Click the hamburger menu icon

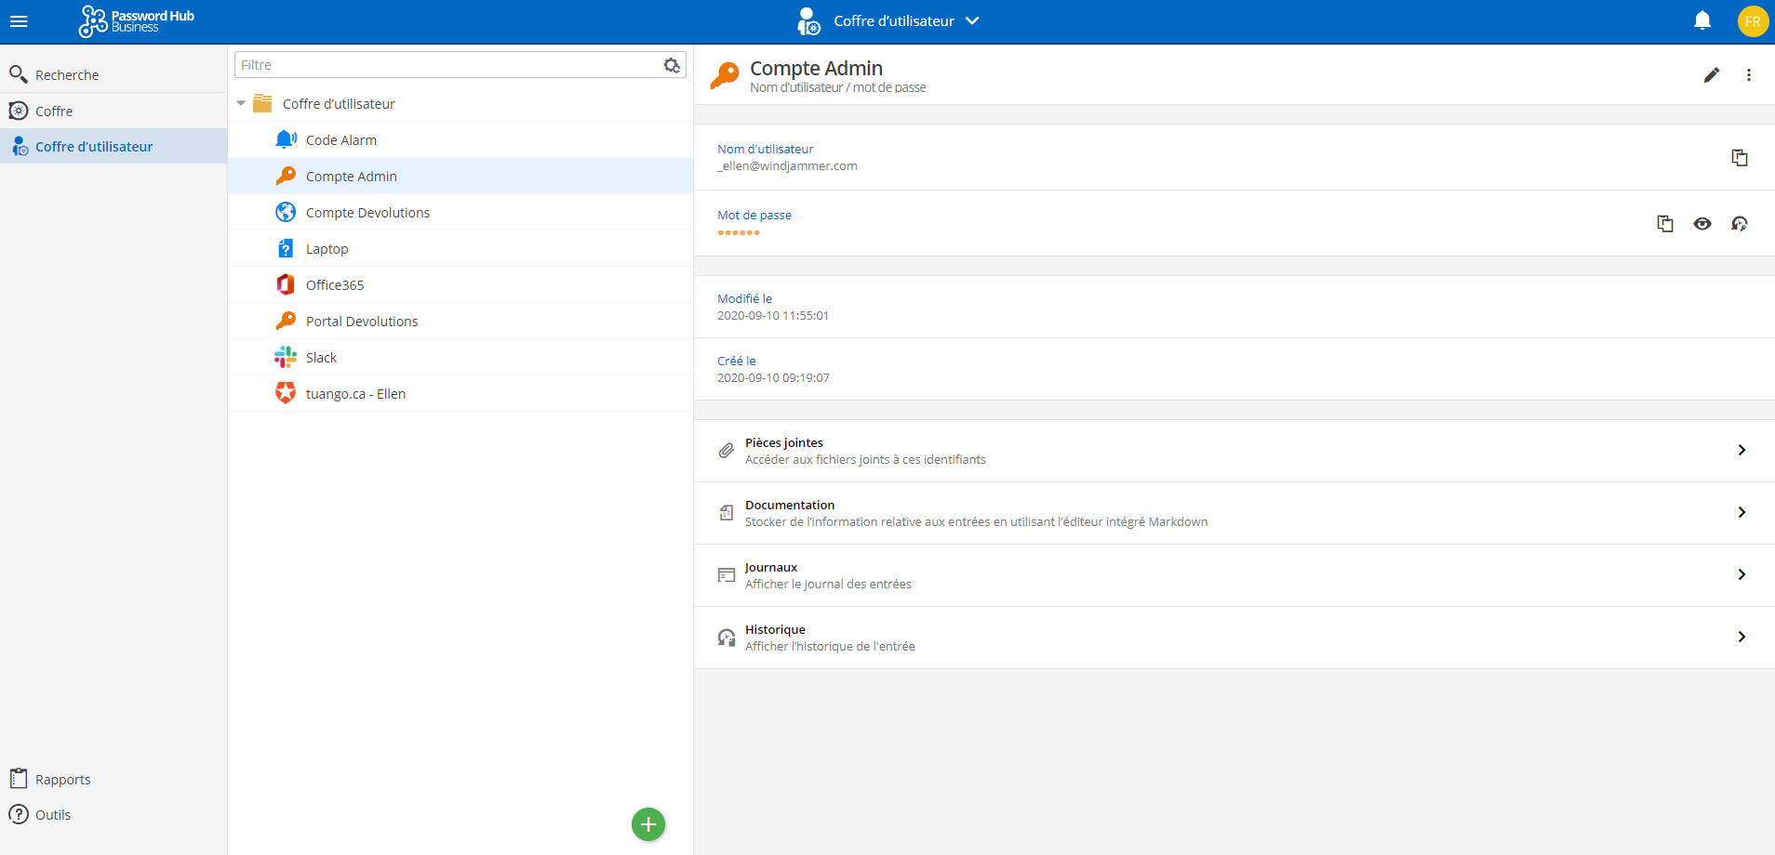click(x=19, y=21)
